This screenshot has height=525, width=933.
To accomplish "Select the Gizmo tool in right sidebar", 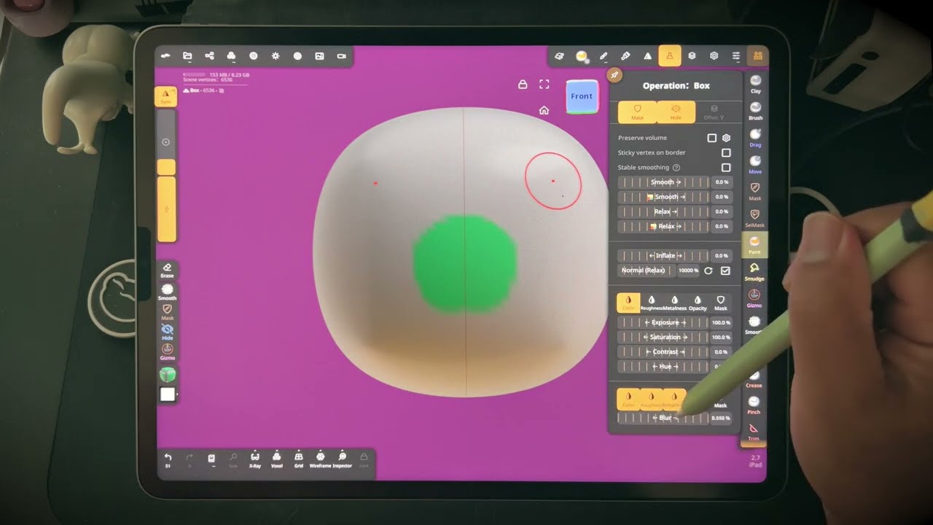I will click(x=754, y=298).
